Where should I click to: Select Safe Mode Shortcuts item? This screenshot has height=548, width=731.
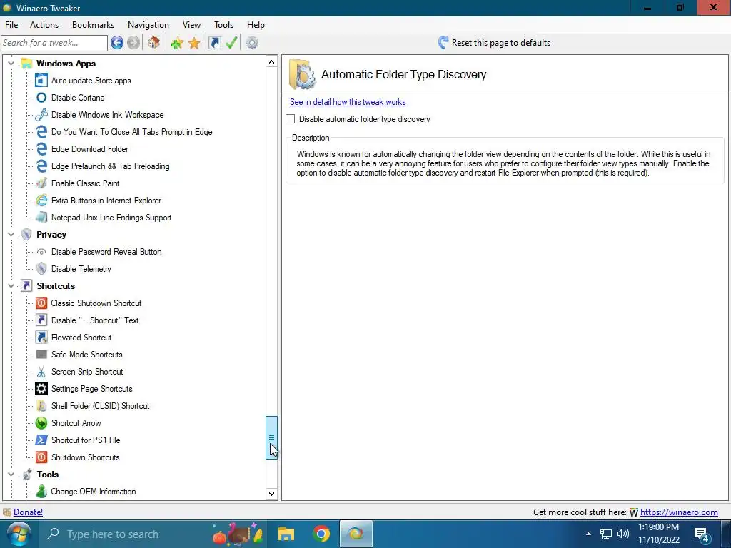(86, 355)
